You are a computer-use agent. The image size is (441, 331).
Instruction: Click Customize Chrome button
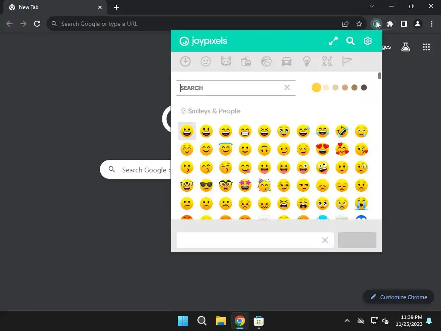(x=398, y=297)
